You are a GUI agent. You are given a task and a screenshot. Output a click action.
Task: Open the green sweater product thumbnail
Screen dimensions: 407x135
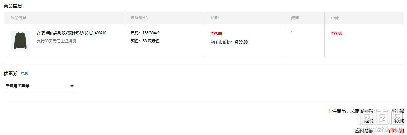pos(20,41)
